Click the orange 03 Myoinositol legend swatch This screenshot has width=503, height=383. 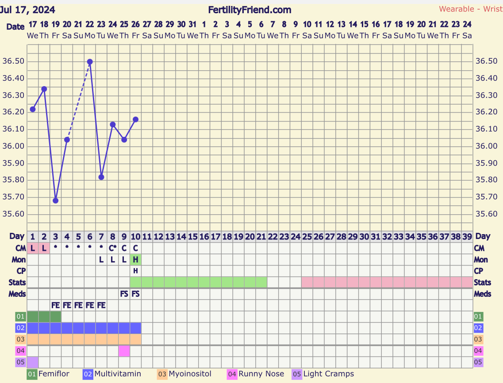click(162, 374)
